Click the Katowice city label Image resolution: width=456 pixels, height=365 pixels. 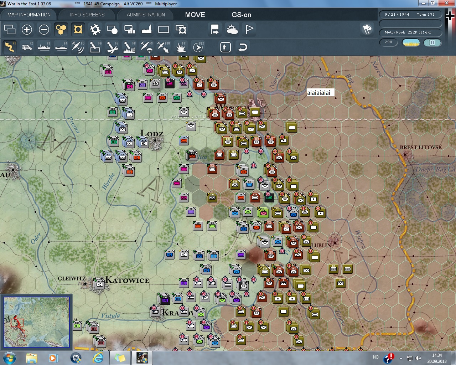pyautogui.click(x=128, y=280)
